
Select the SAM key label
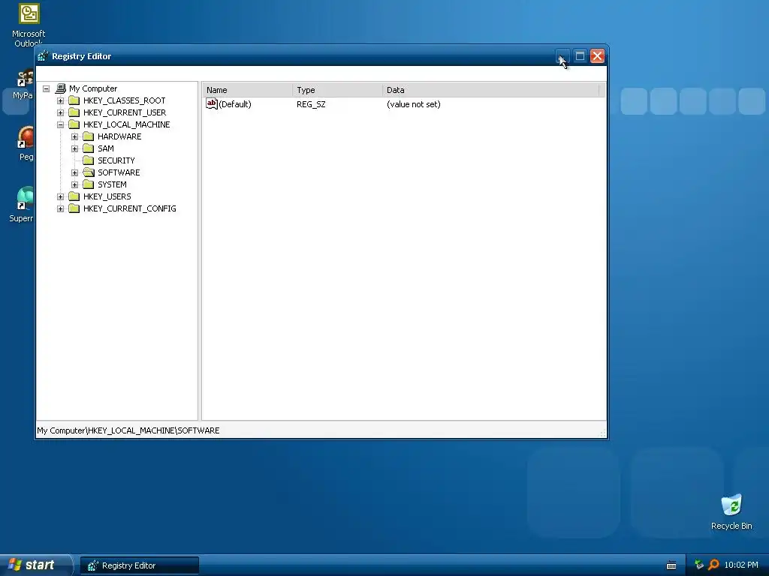click(105, 148)
